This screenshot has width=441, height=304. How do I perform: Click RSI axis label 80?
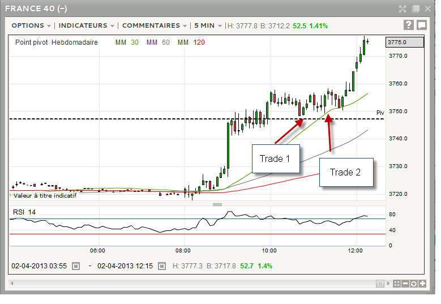[x=392, y=215]
